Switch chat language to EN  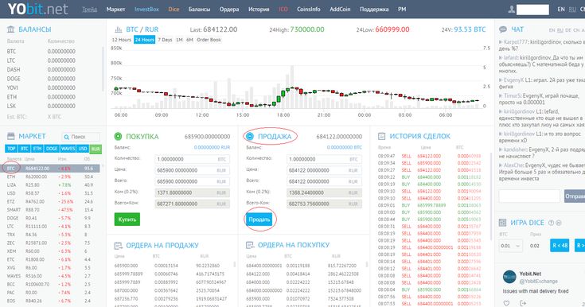point(552,30)
